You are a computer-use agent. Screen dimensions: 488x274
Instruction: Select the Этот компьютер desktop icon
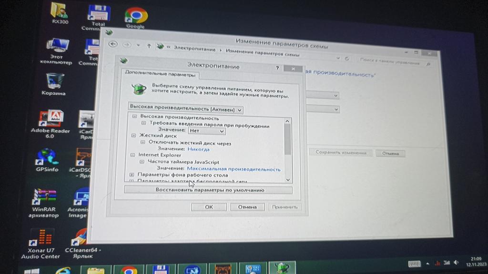pyautogui.click(x=57, y=51)
